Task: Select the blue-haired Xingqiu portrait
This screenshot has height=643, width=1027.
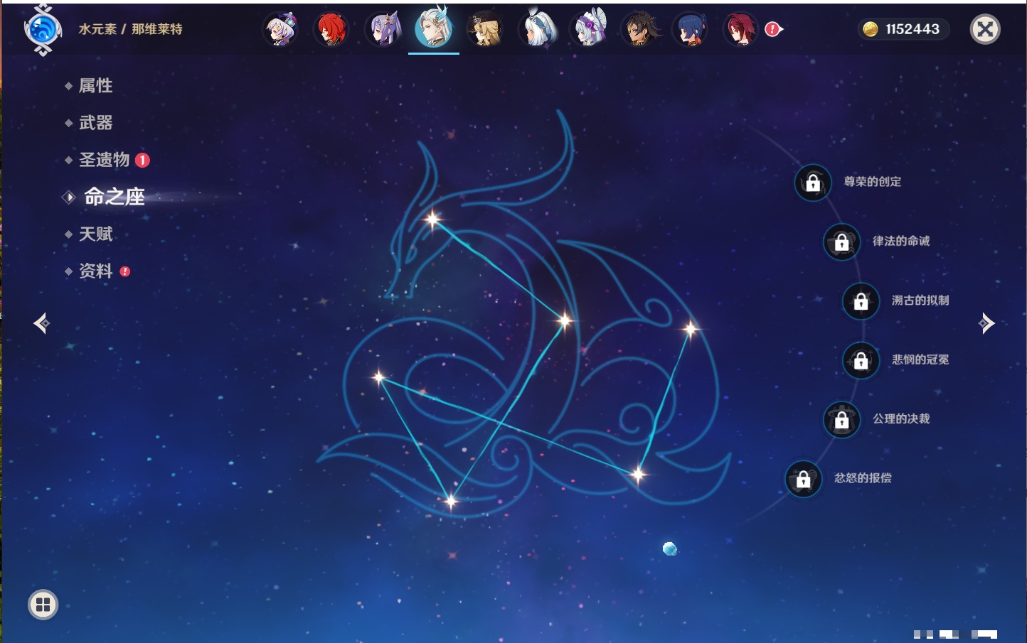Action: (689, 30)
